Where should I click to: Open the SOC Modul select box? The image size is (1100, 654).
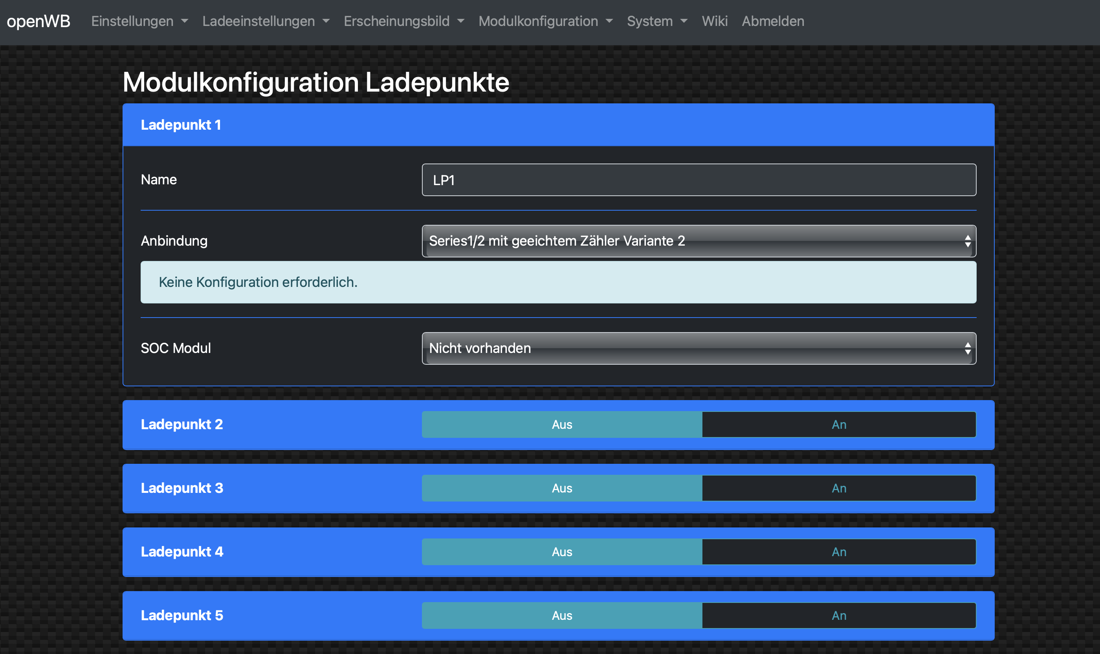click(698, 348)
